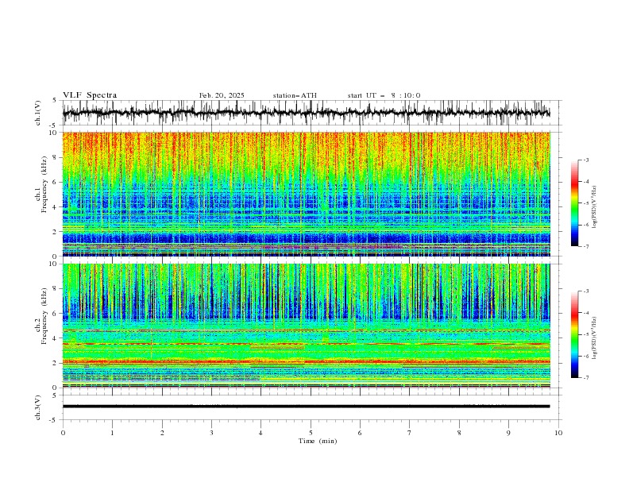
Task: Click tick label "7" on the time axis
Action: click(410, 433)
